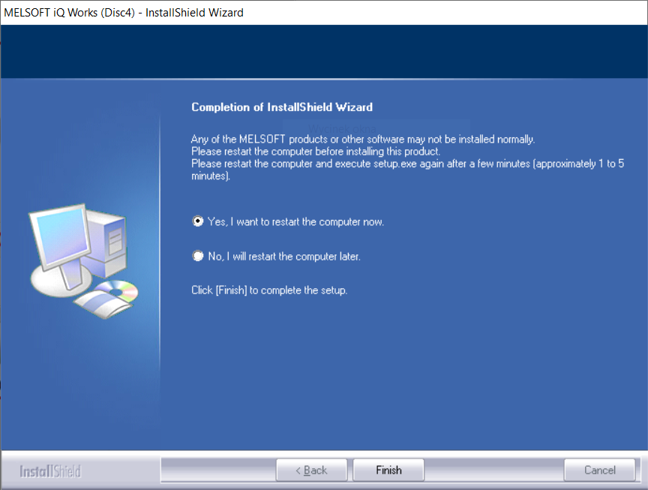Image resolution: width=648 pixels, height=490 pixels.
Task: Click the 'Any of the MELSOFT products' line
Action: tap(363, 140)
